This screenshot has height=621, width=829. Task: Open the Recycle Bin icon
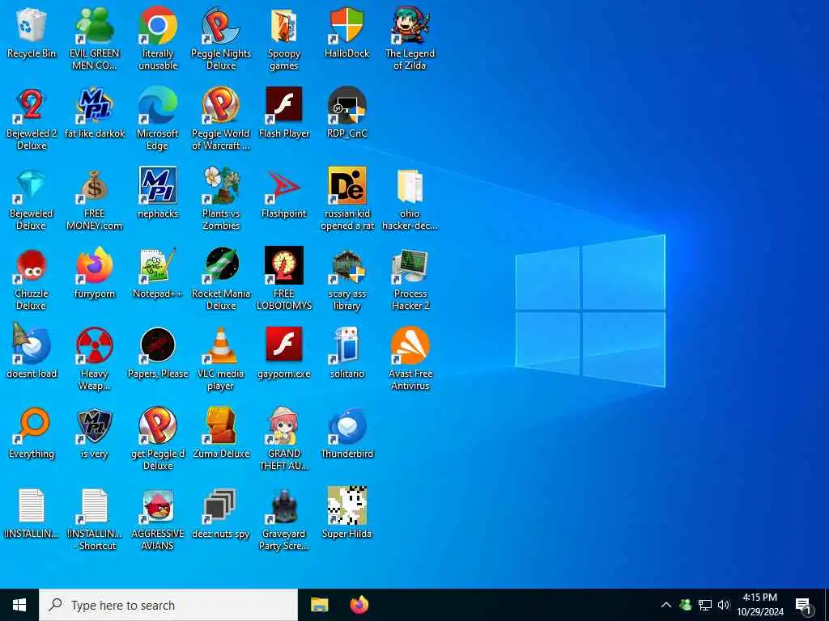click(x=32, y=25)
